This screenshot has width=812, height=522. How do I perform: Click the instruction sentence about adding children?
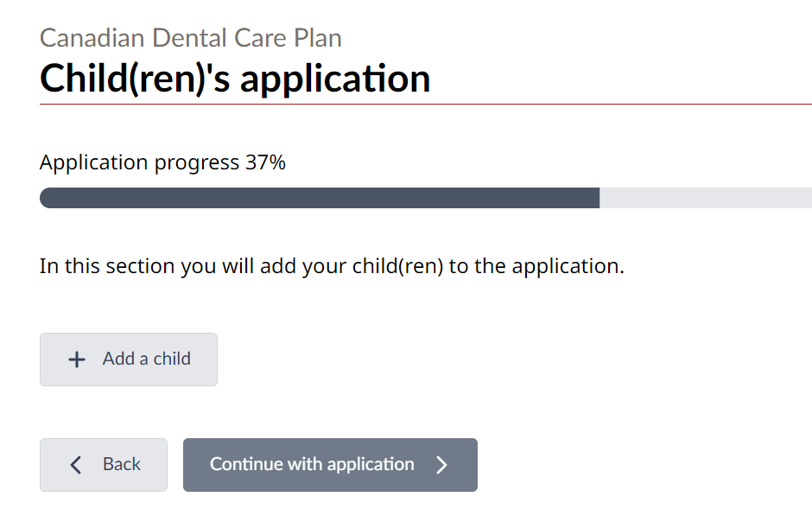(x=332, y=265)
